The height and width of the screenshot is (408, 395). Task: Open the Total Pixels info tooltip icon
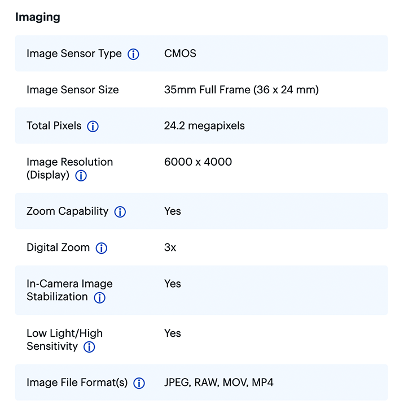93,127
